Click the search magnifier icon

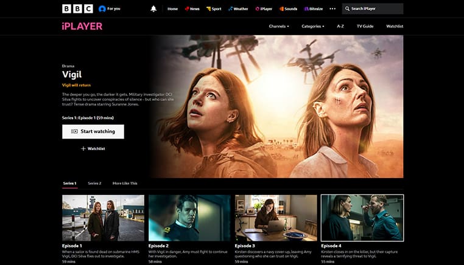[347, 9]
